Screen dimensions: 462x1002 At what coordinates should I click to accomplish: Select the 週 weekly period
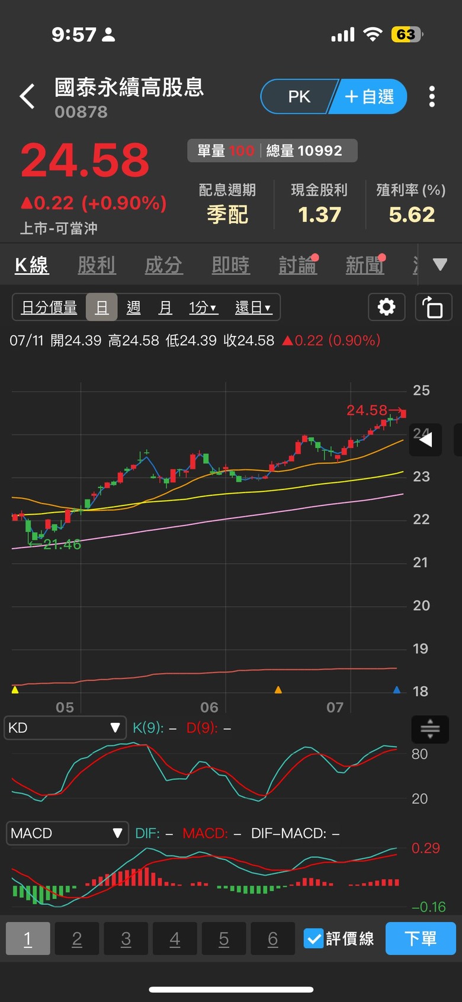[x=134, y=308]
